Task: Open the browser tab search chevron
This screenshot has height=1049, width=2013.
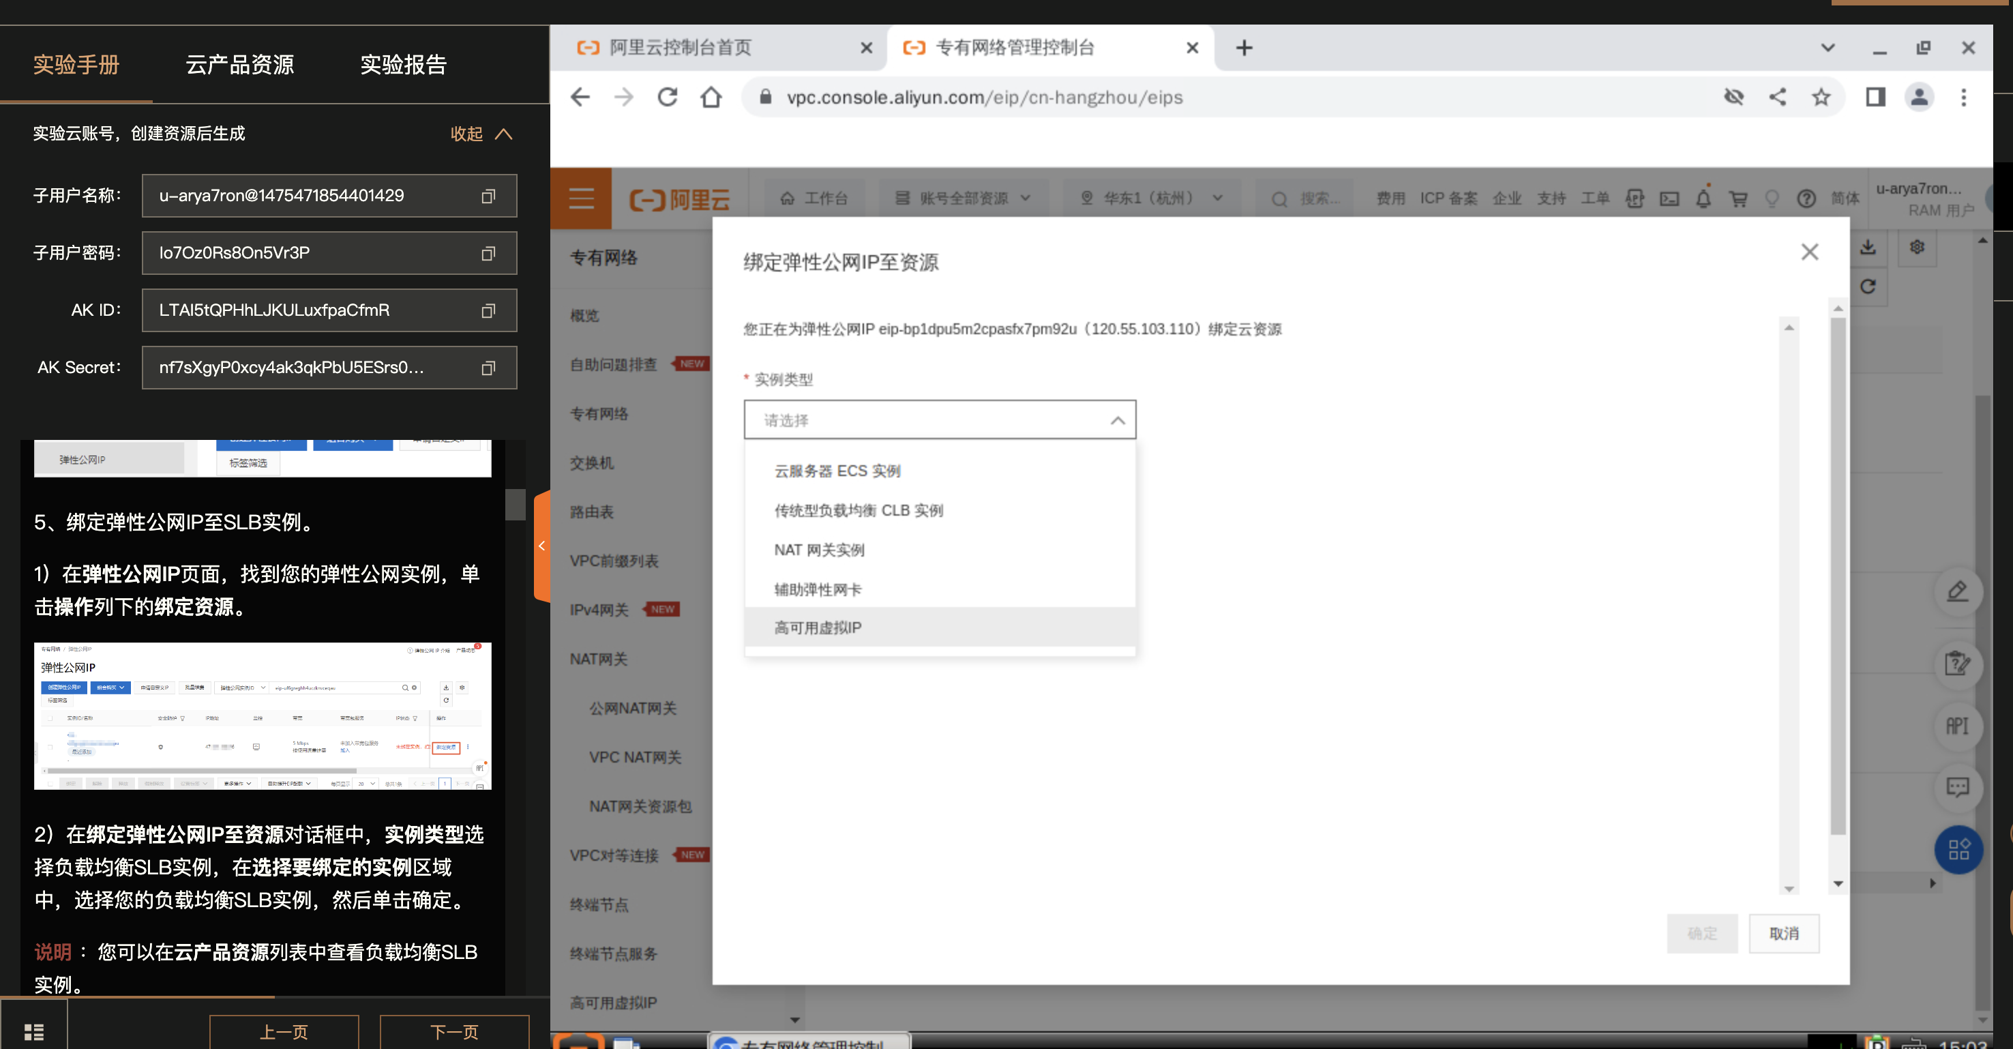Action: click(x=1828, y=48)
